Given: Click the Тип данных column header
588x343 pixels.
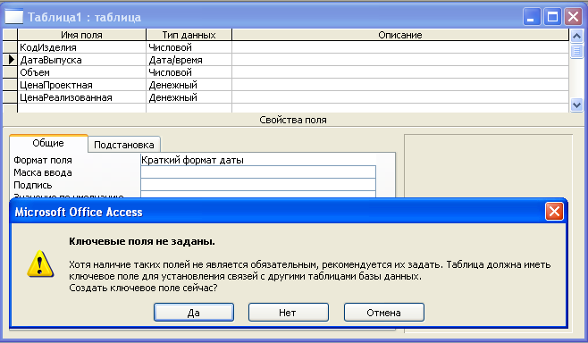Looking at the screenshot, I should click(x=189, y=35).
